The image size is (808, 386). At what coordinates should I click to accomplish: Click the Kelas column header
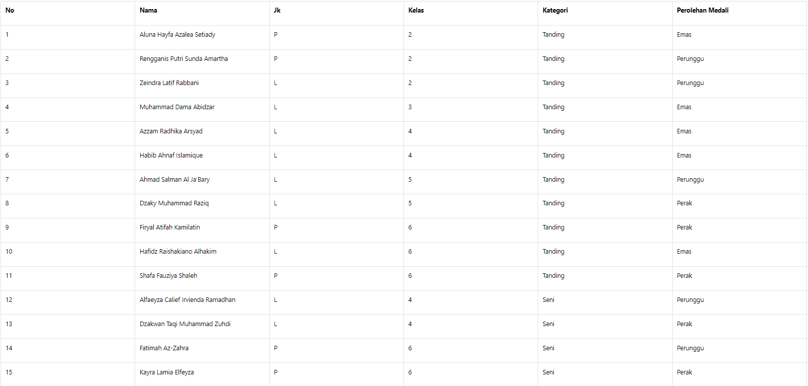coord(416,11)
